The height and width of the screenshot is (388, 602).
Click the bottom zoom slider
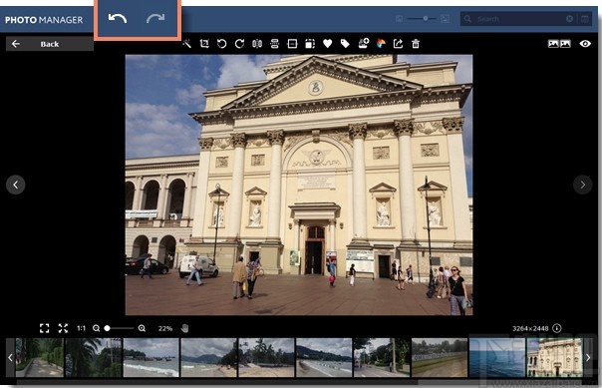tap(119, 328)
